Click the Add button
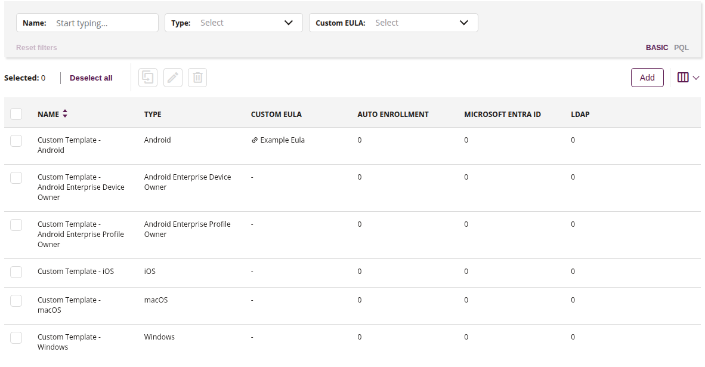This screenshot has height=367, width=705. pos(647,77)
